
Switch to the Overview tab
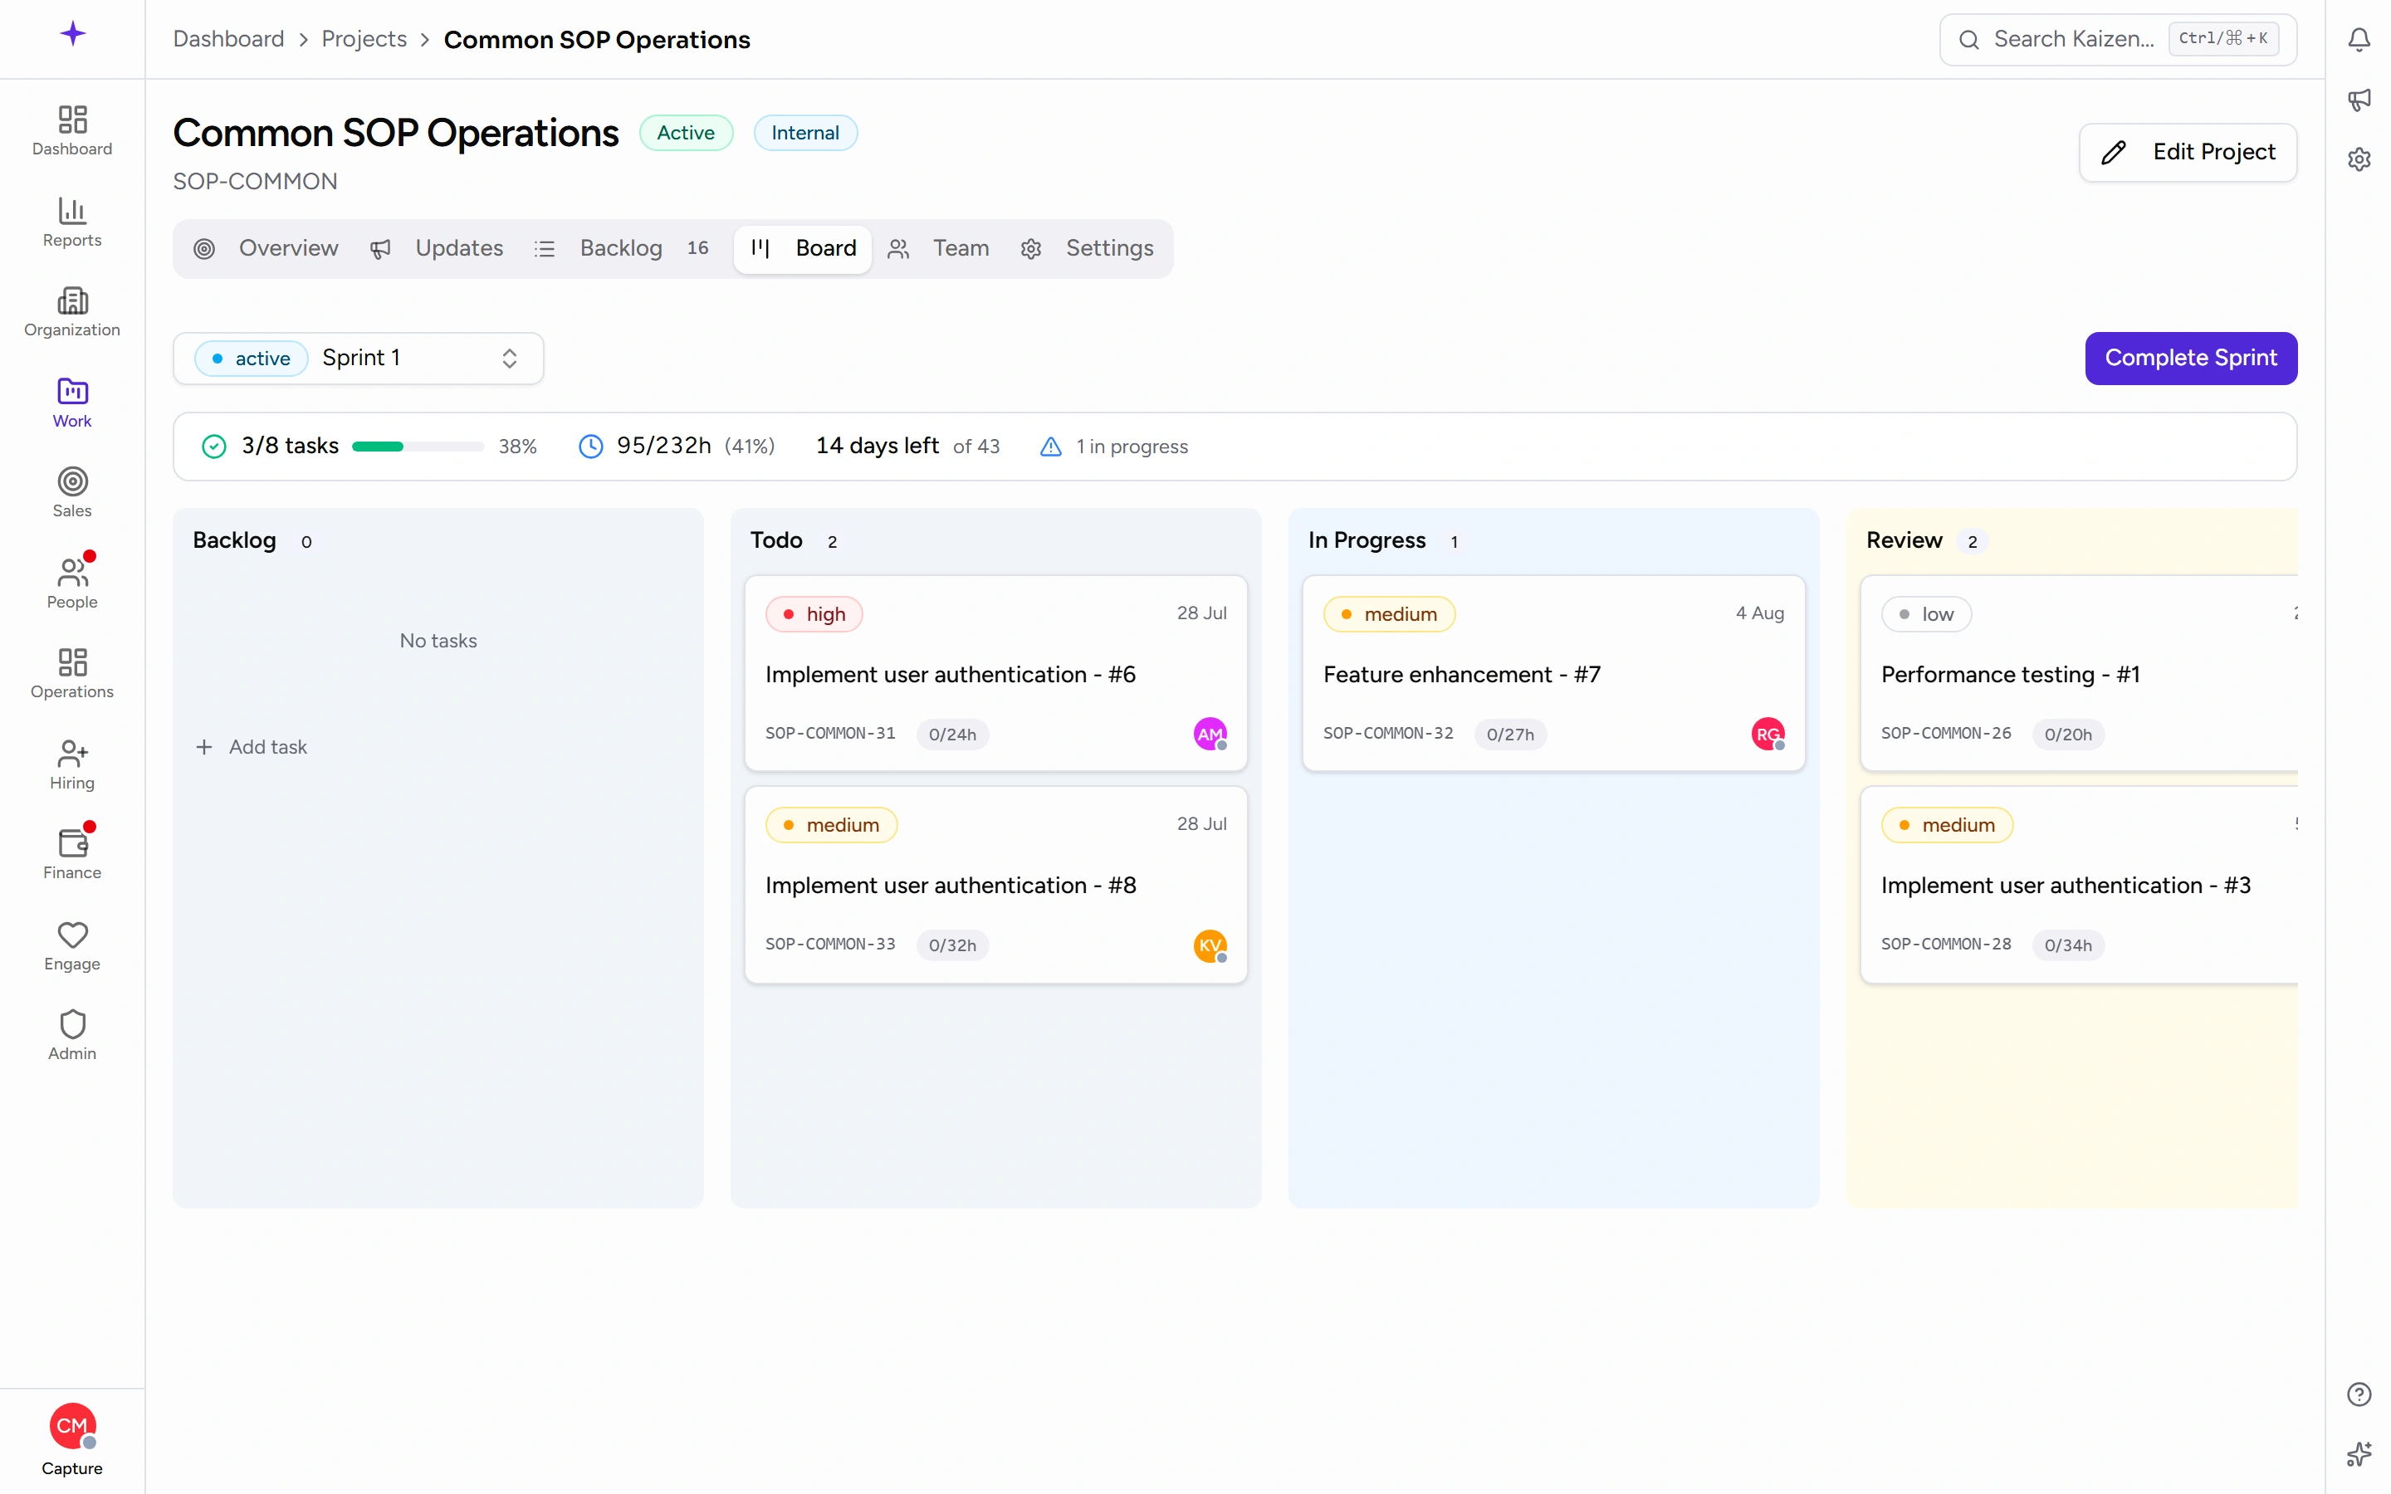tap(266, 248)
